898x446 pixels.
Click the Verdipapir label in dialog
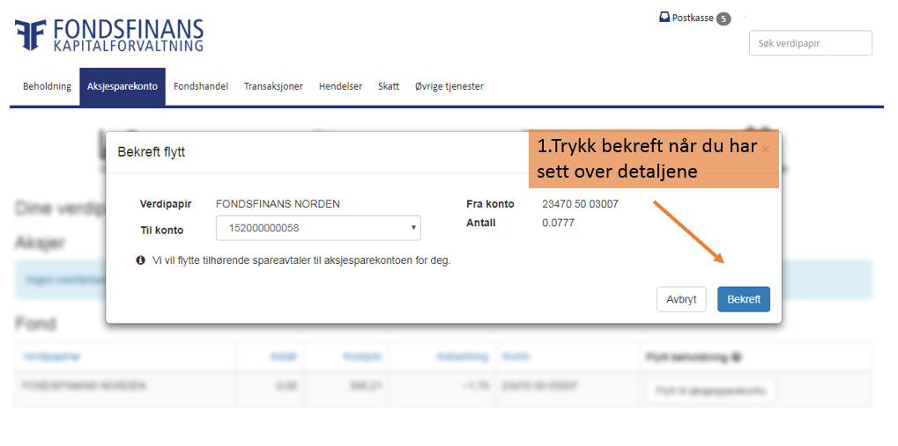[166, 204]
